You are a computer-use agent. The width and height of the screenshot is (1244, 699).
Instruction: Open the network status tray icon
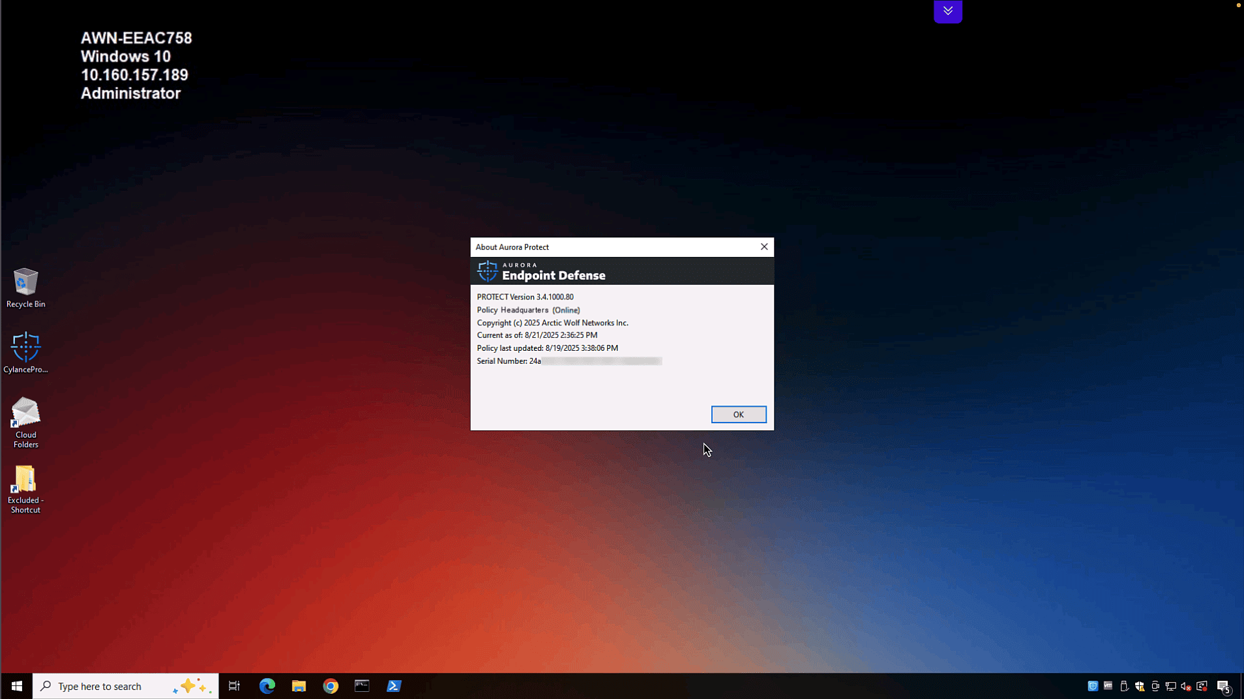pos(1171,686)
